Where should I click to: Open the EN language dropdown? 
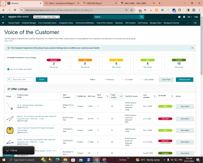[190, 17]
